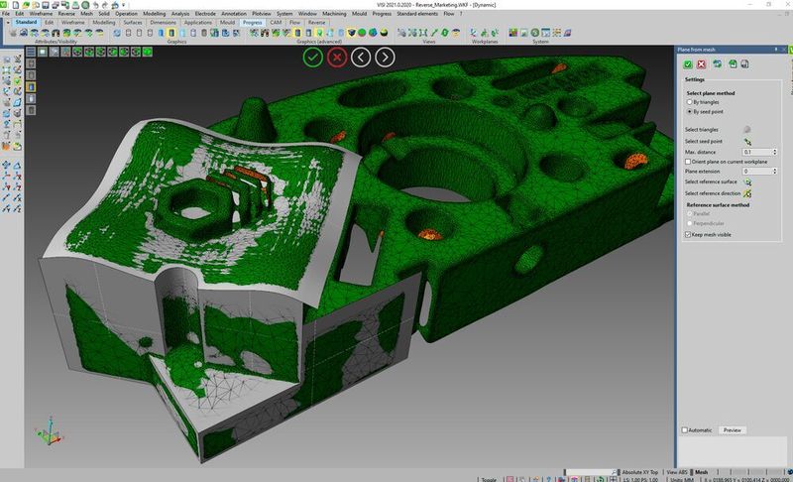Click the first icon in the viewport top-left toolbar
Viewport: 793px width, 482px height.
click(x=31, y=52)
